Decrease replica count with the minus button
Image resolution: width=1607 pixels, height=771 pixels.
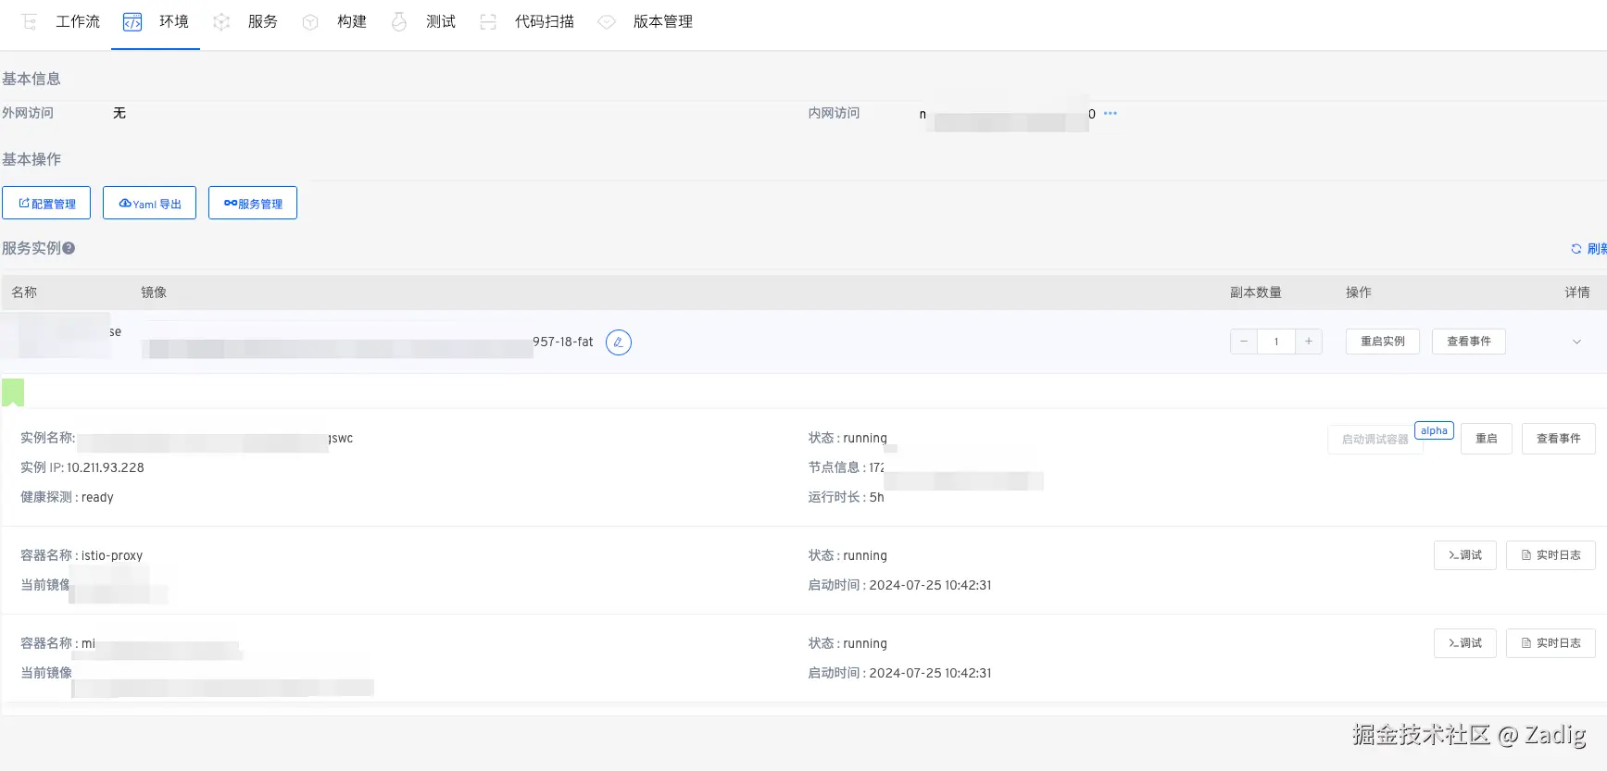(1244, 342)
